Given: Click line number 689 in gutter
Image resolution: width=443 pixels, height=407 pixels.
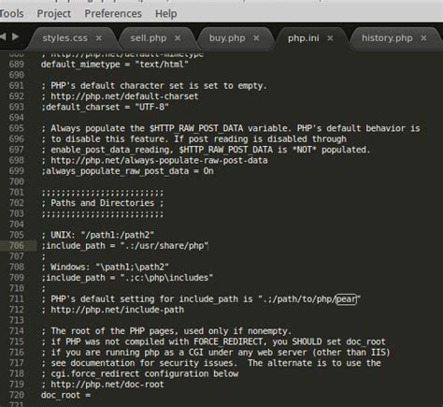Looking at the screenshot, I should [x=17, y=65].
